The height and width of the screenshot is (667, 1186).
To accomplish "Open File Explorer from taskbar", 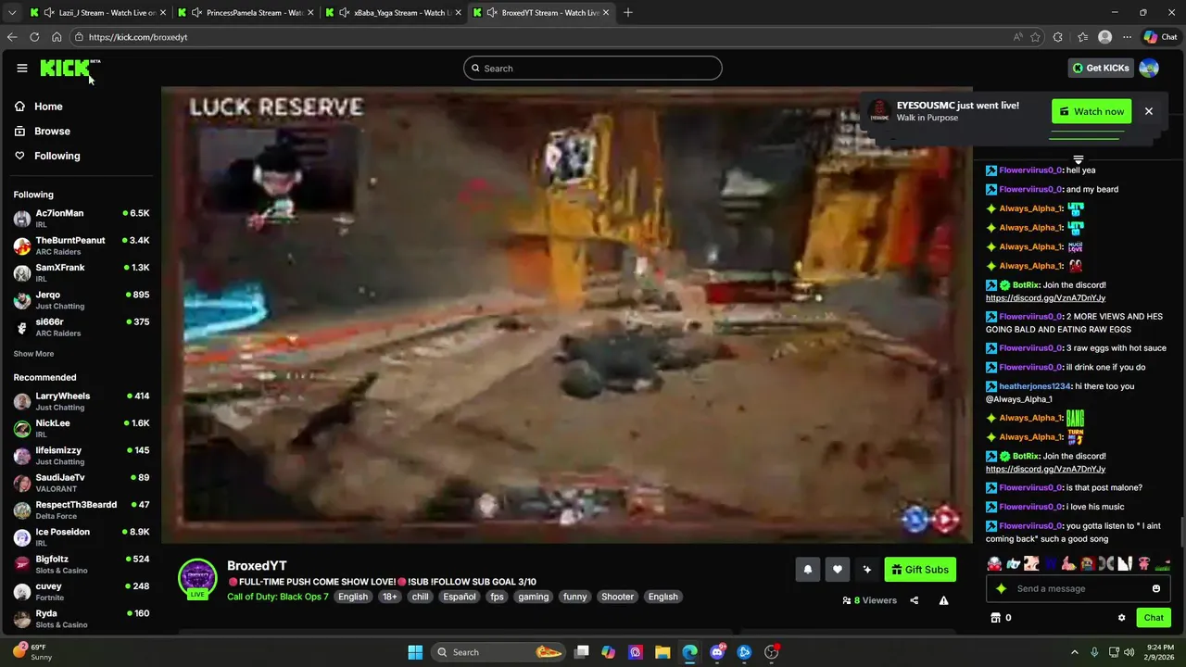I will (662, 652).
